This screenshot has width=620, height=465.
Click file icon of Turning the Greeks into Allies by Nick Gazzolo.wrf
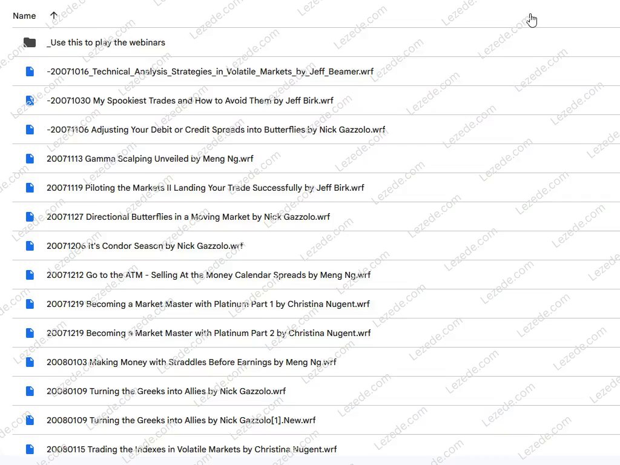coord(30,391)
